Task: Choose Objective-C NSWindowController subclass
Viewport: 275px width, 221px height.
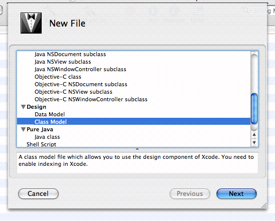Action: (x=91, y=99)
